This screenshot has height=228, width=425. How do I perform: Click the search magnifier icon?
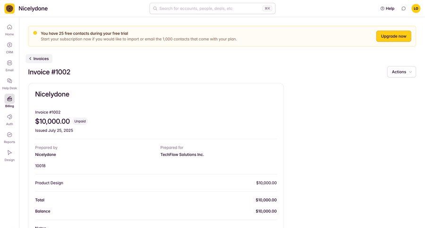tap(155, 8)
